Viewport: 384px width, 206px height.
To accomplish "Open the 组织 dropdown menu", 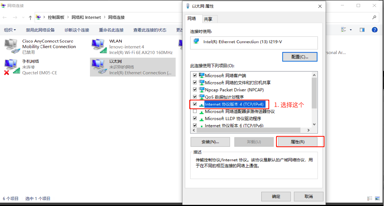I will pos(10,30).
